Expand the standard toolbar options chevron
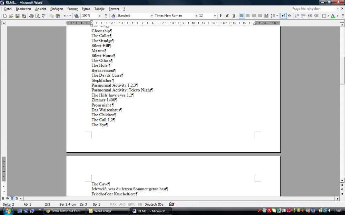 point(106,16)
